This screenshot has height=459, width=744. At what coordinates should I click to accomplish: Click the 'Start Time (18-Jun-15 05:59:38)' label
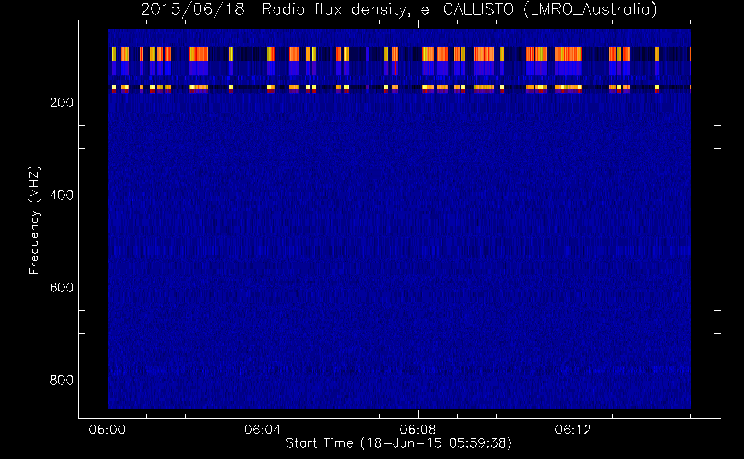tap(399, 443)
